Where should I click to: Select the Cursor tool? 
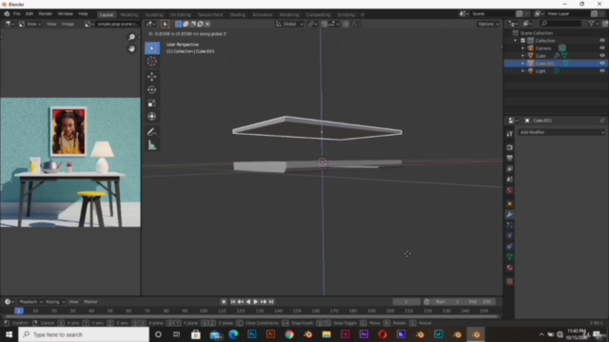tap(152, 61)
